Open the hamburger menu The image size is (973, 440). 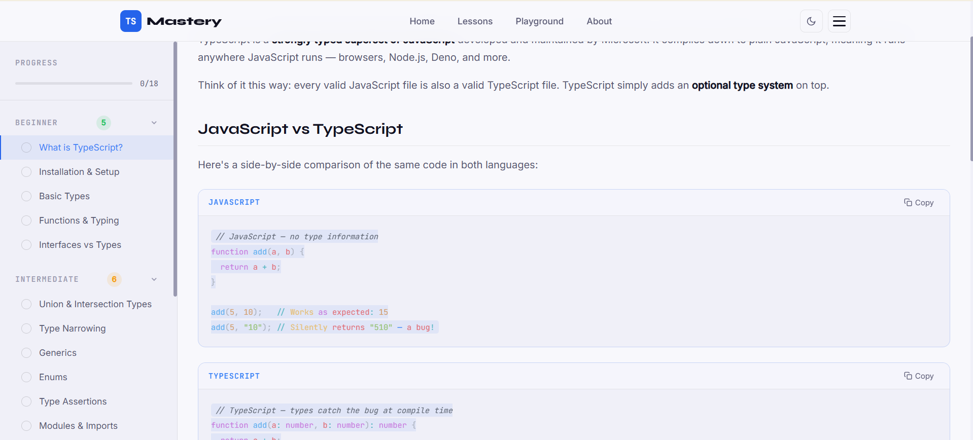point(839,21)
